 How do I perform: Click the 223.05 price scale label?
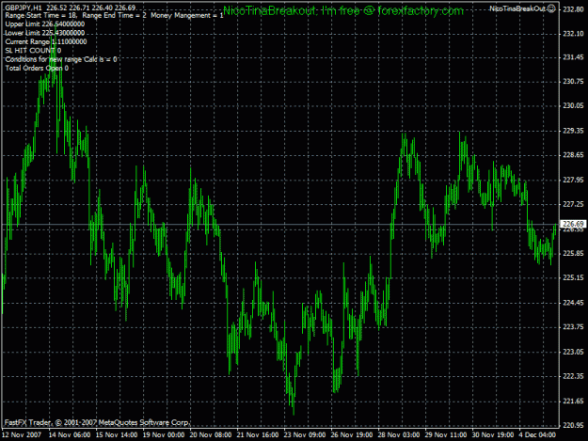(x=573, y=352)
